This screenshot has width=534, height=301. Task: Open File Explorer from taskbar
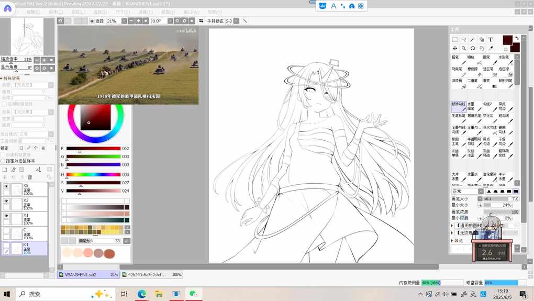159,294
